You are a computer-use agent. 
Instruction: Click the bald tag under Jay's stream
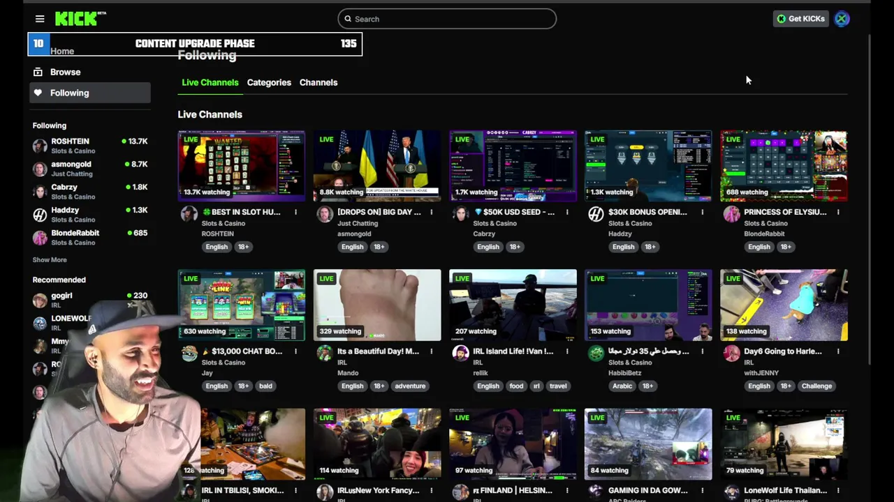[x=265, y=386]
